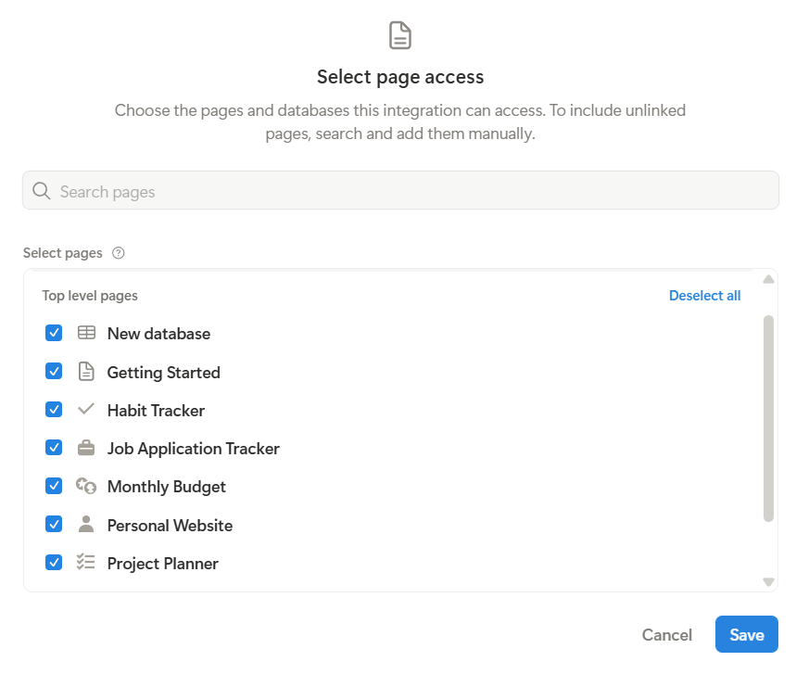This screenshot has width=796, height=674.
Task: Click the scroll down arrow in page list
Action: [x=768, y=581]
